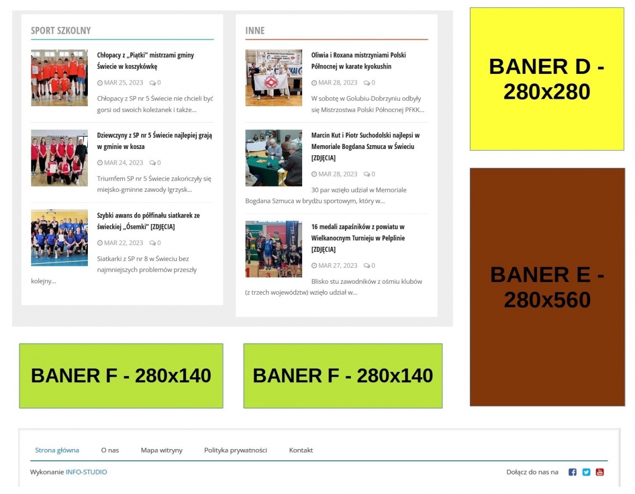This screenshot has height=494, width=635.
Task: Click comment icon for volleyball semifinal article
Action: pos(152,243)
